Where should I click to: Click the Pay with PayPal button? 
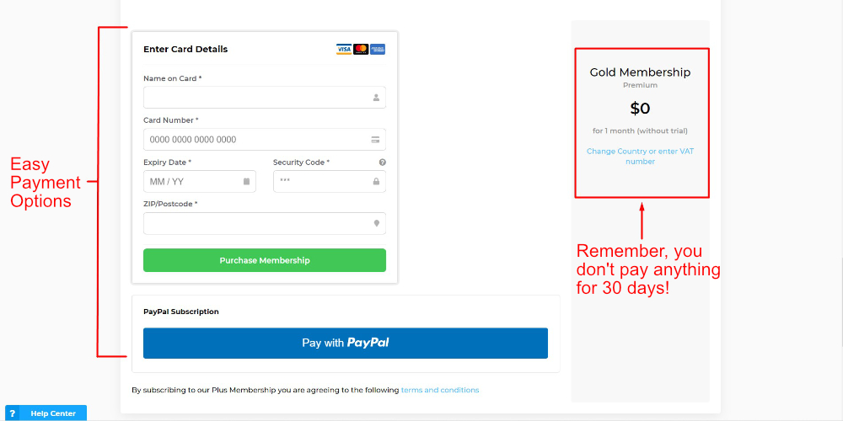345,344
